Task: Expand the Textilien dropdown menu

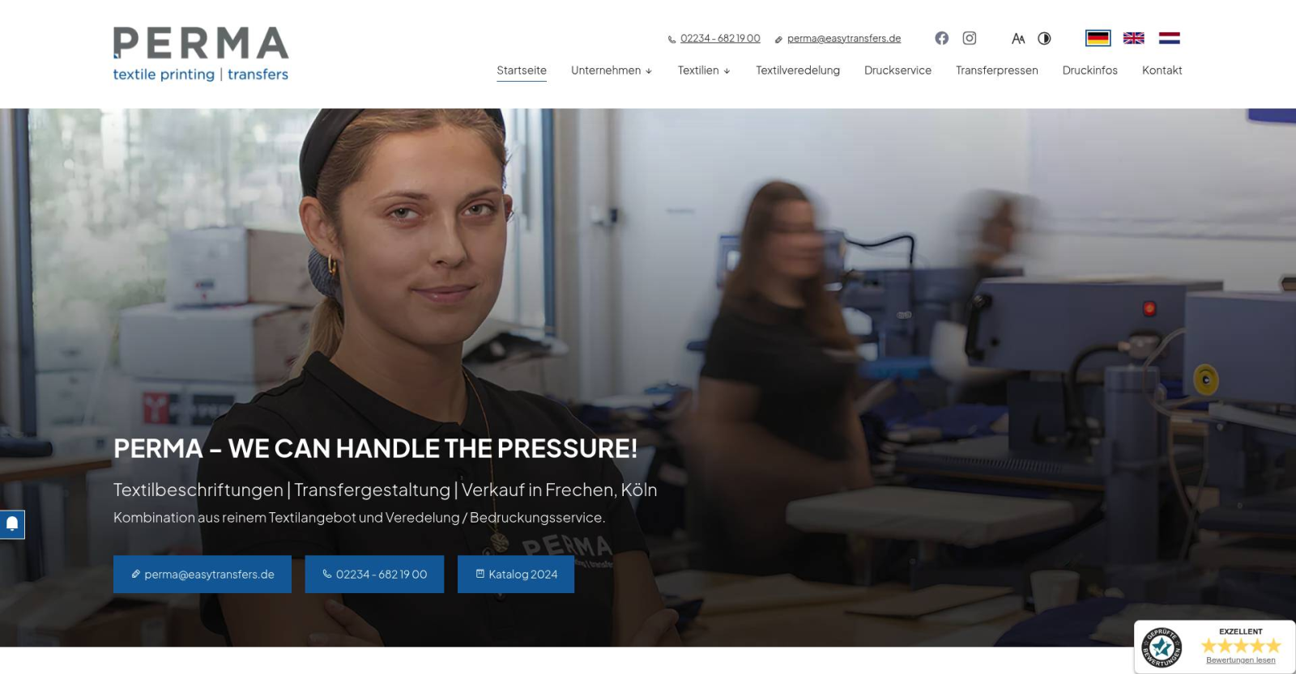Action: 704,70
